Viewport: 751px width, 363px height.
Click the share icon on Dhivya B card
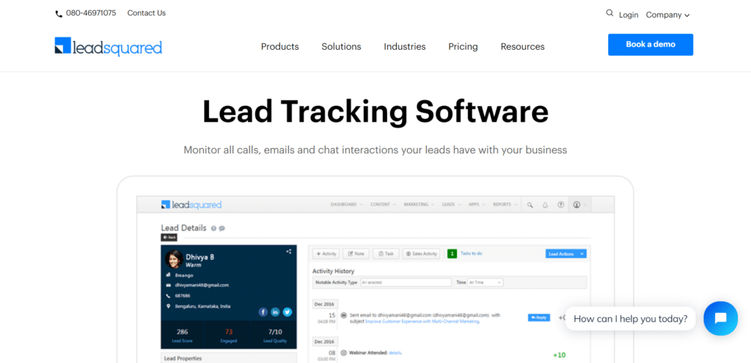tap(288, 252)
